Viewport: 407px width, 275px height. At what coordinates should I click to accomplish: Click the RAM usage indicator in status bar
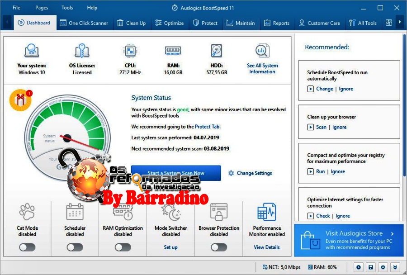pyautogui.click(x=322, y=267)
